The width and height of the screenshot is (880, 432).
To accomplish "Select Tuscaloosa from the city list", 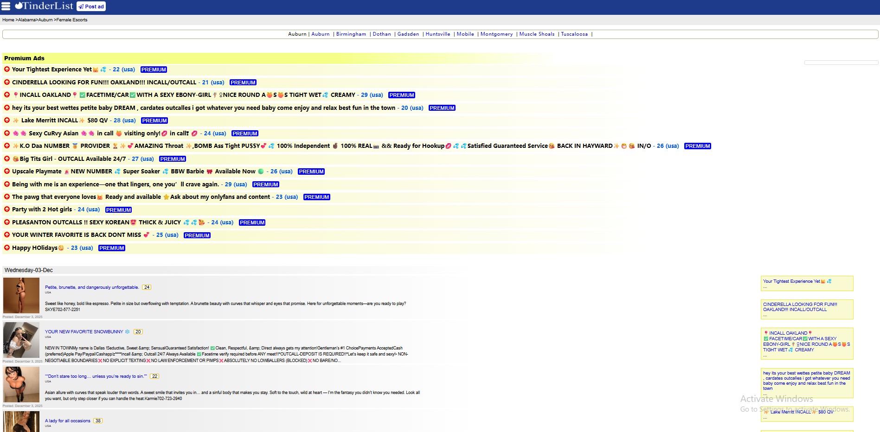I will (574, 34).
